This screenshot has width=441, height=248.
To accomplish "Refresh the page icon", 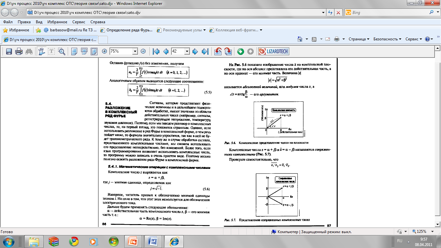I will tap(331, 13).
